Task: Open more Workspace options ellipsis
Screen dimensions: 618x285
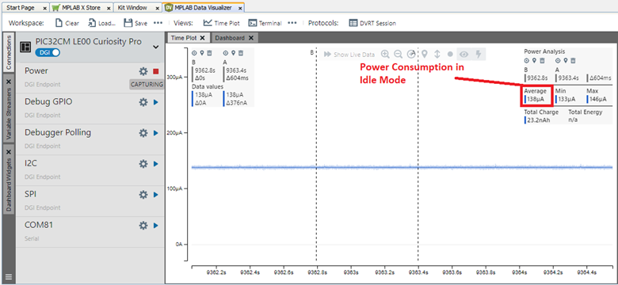Action: pos(158,23)
